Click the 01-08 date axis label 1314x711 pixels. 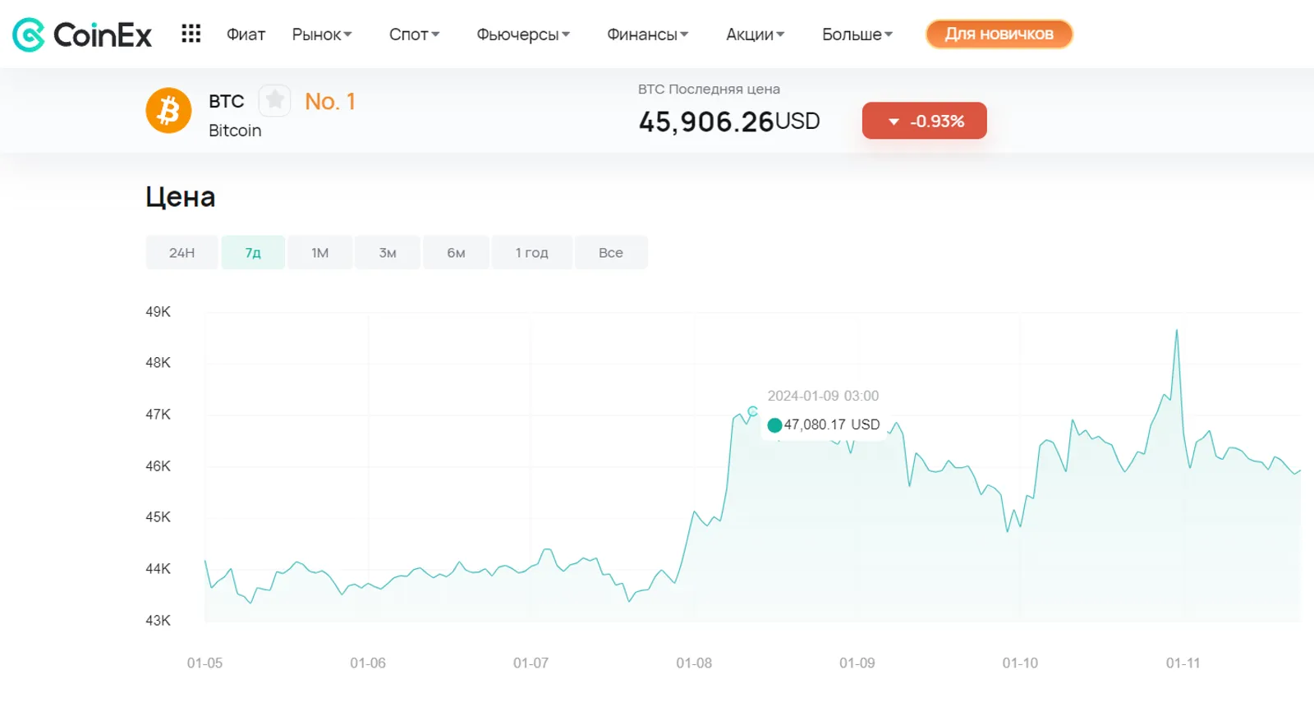[x=694, y=663]
